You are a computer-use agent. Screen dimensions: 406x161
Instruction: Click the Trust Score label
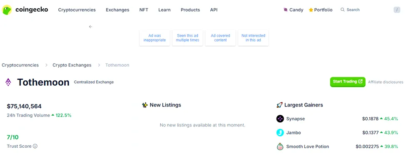(x=19, y=146)
